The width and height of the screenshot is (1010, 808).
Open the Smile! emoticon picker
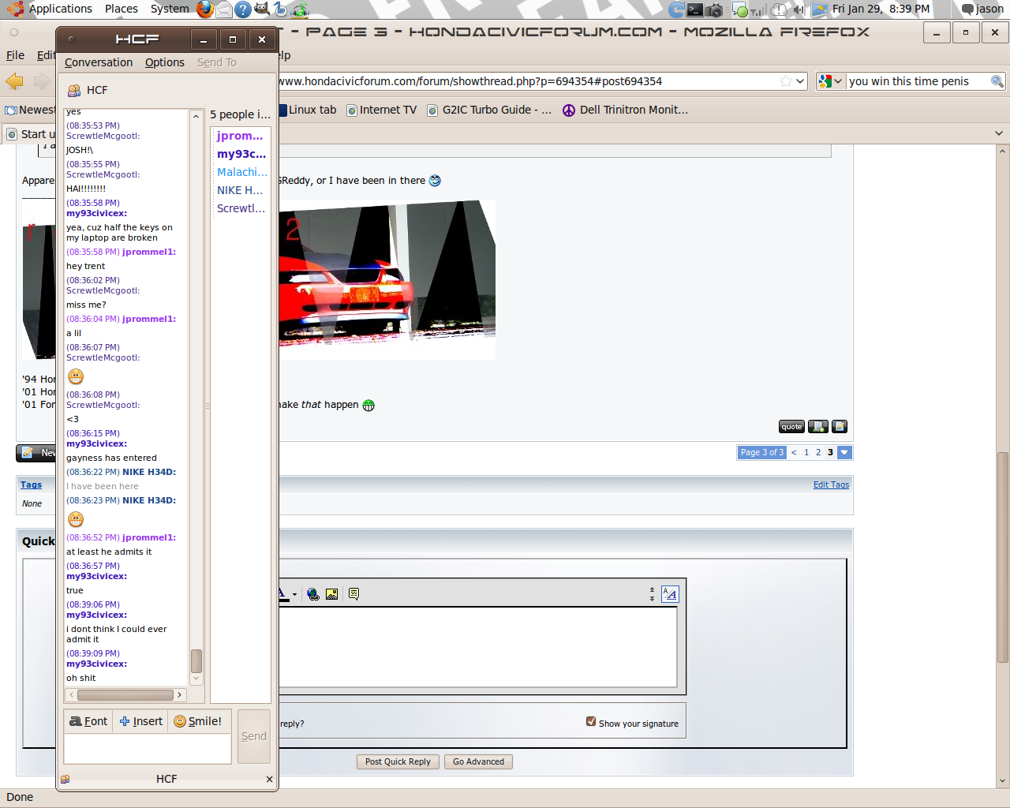click(x=198, y=721)
